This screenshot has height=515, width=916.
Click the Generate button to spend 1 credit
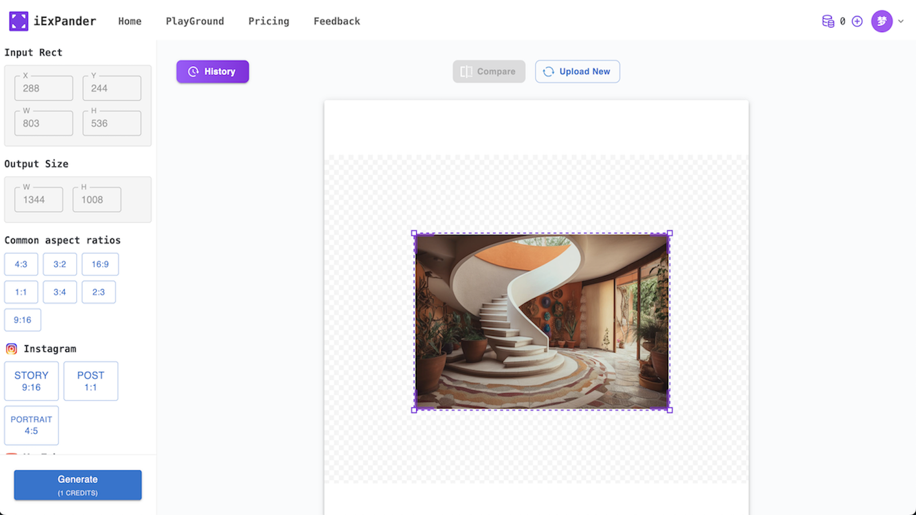[77, 485]
